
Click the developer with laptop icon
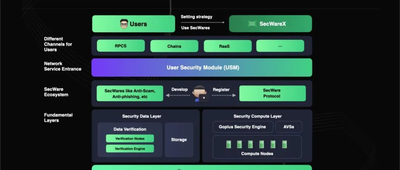pyautogui.click(x=201, y=94)
